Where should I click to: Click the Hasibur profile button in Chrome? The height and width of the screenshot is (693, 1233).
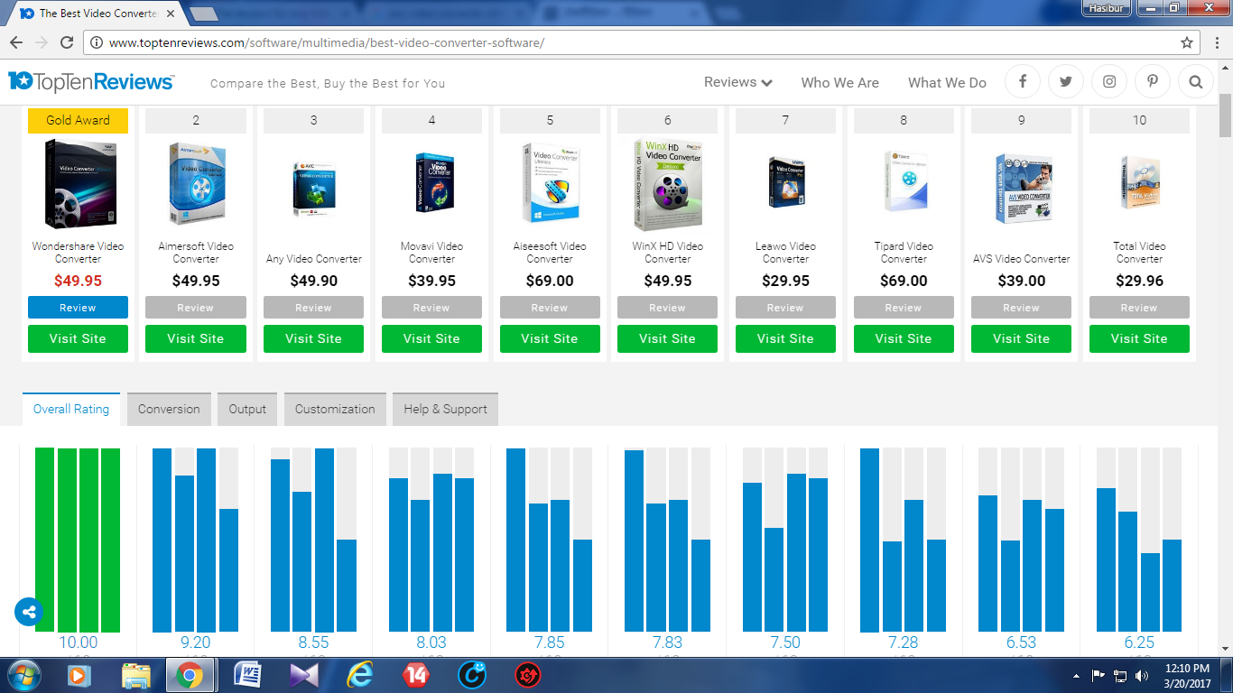[1107, 7]
